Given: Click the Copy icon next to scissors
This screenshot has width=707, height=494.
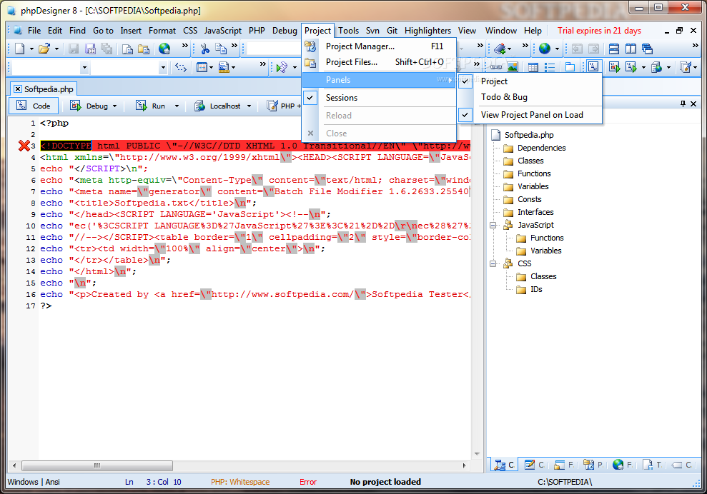Looking at the screenshot, I should coord(220,49).
